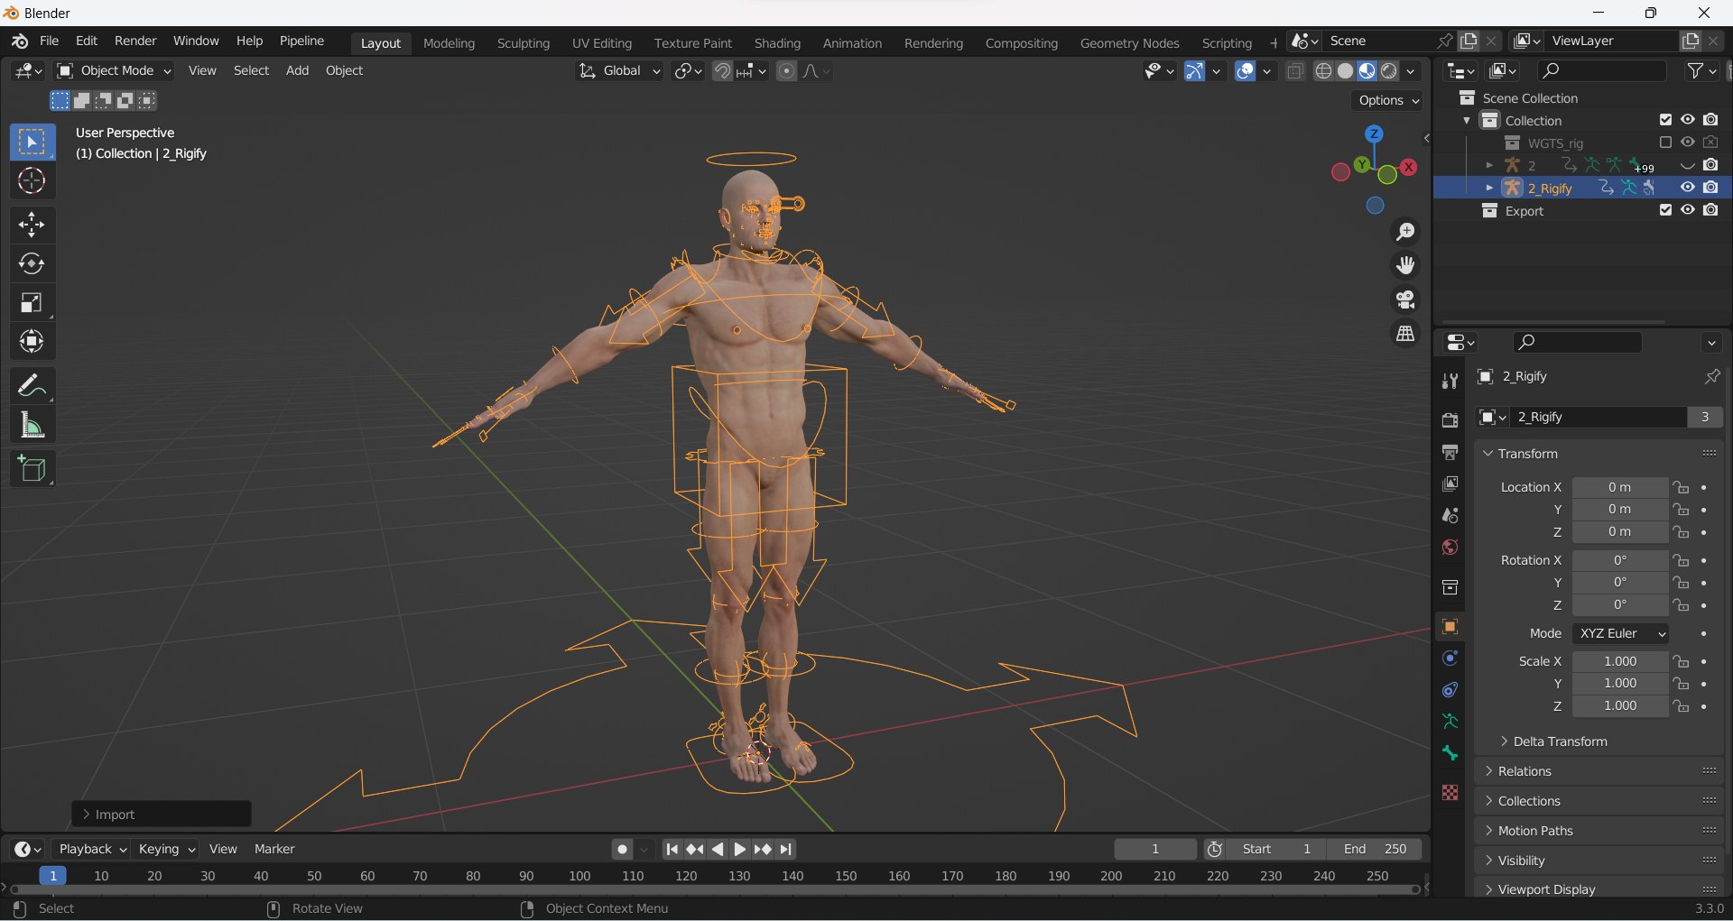
Task: Open rotation Mode XYZ Euler dropdown
Action: coord(1620,633)
